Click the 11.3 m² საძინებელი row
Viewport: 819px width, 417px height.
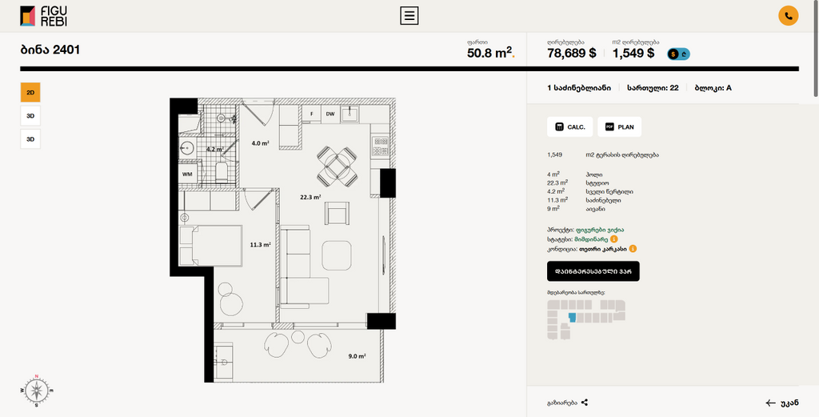(584, 200)
